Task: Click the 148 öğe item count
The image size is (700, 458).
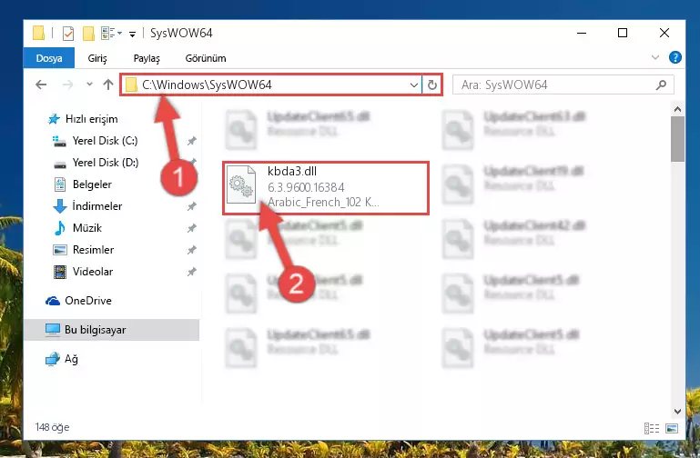Action: pyautogui.click(x=52, y=427)
